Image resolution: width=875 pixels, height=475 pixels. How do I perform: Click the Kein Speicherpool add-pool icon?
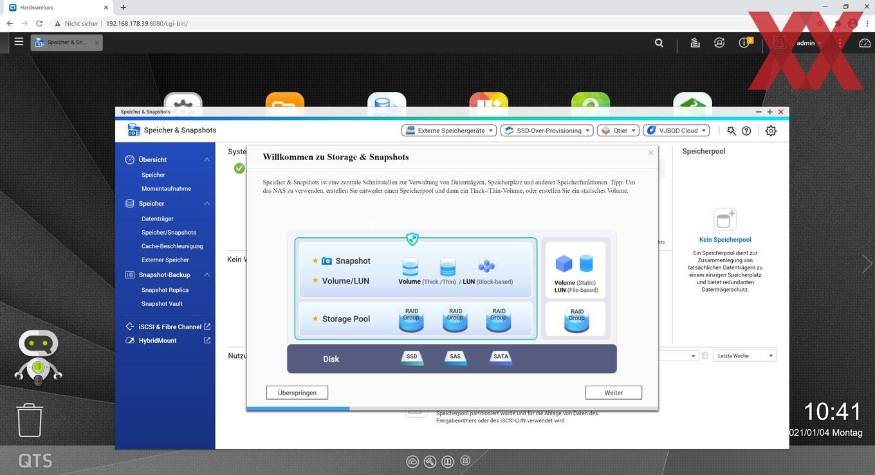[x=725, y=219]
